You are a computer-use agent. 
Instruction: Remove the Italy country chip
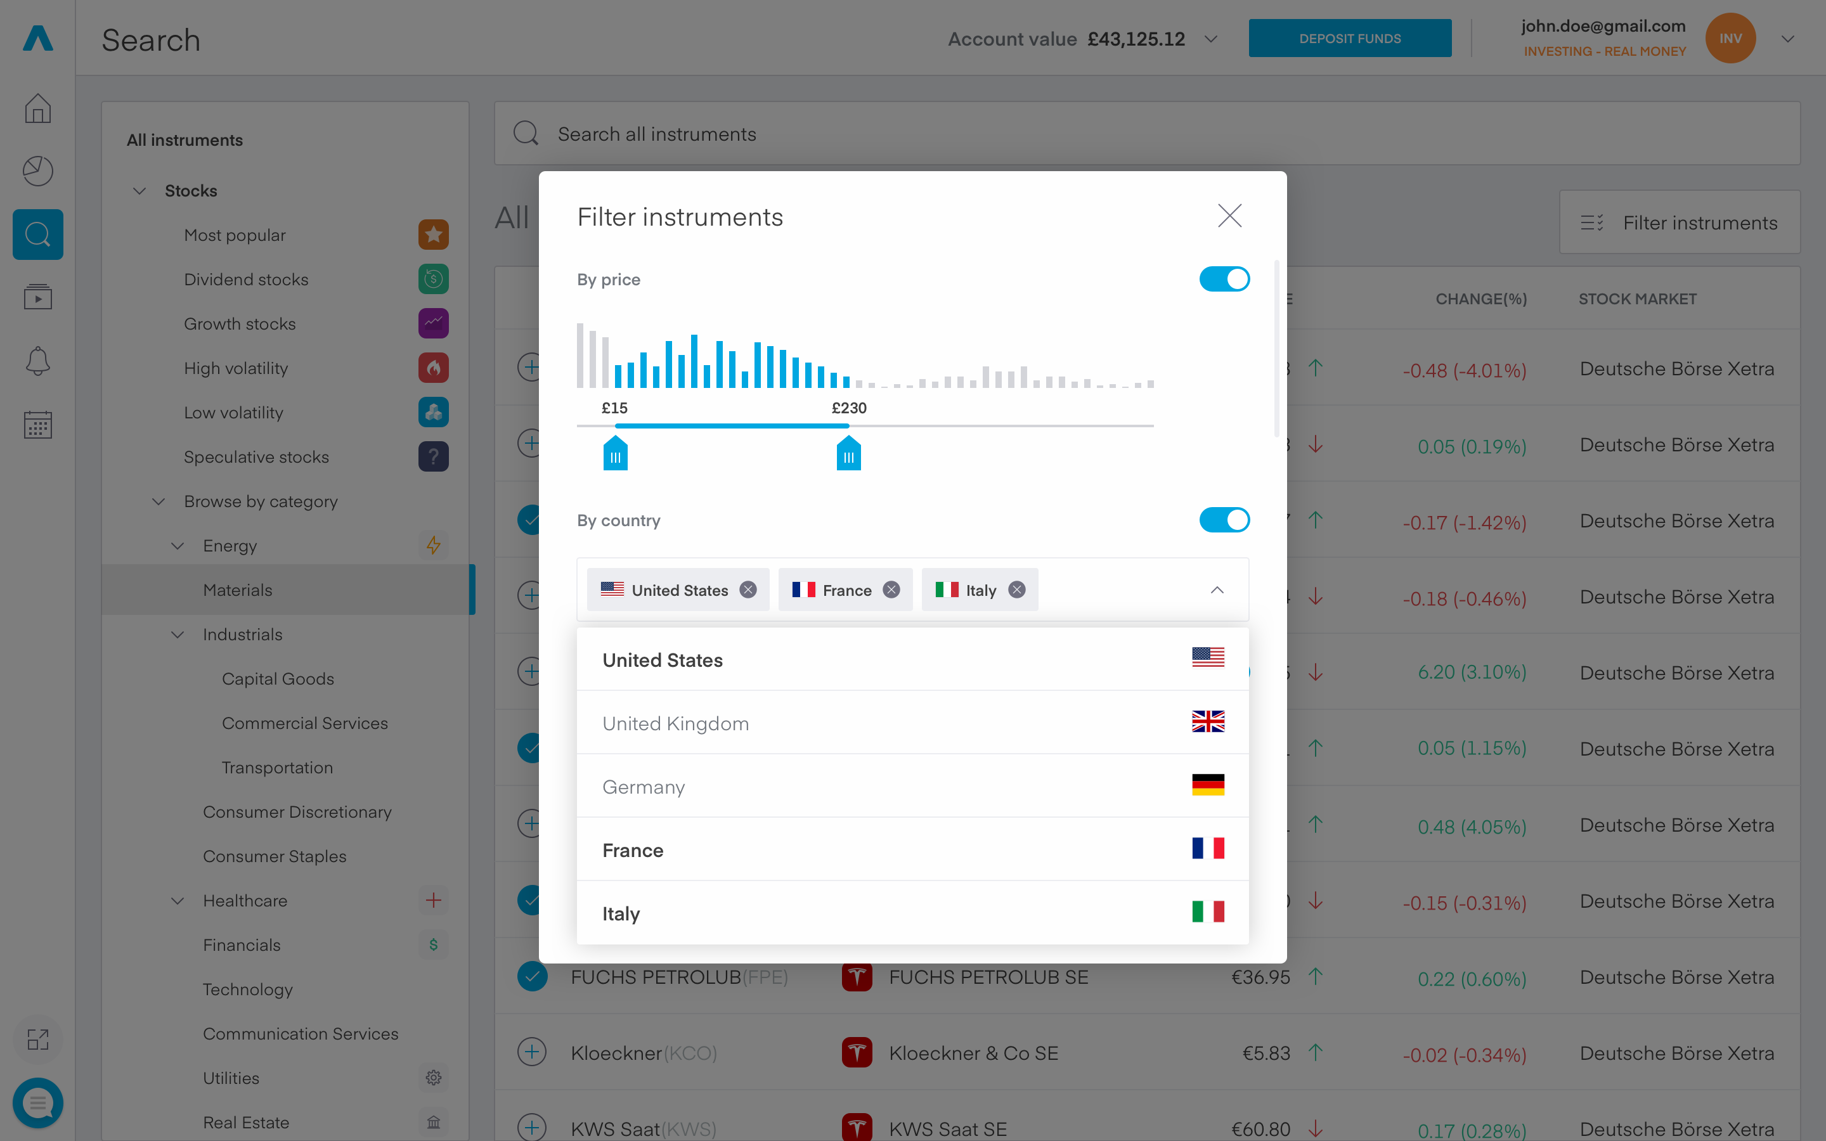point(1017,590)
